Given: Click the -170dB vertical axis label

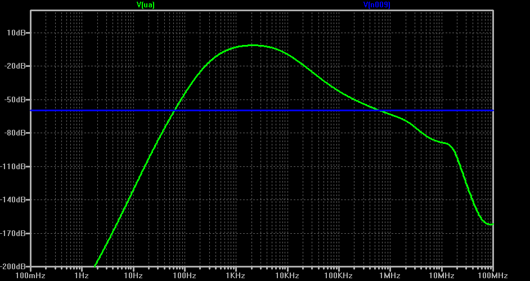Looking at the screenshot, I should coord(12,233).
